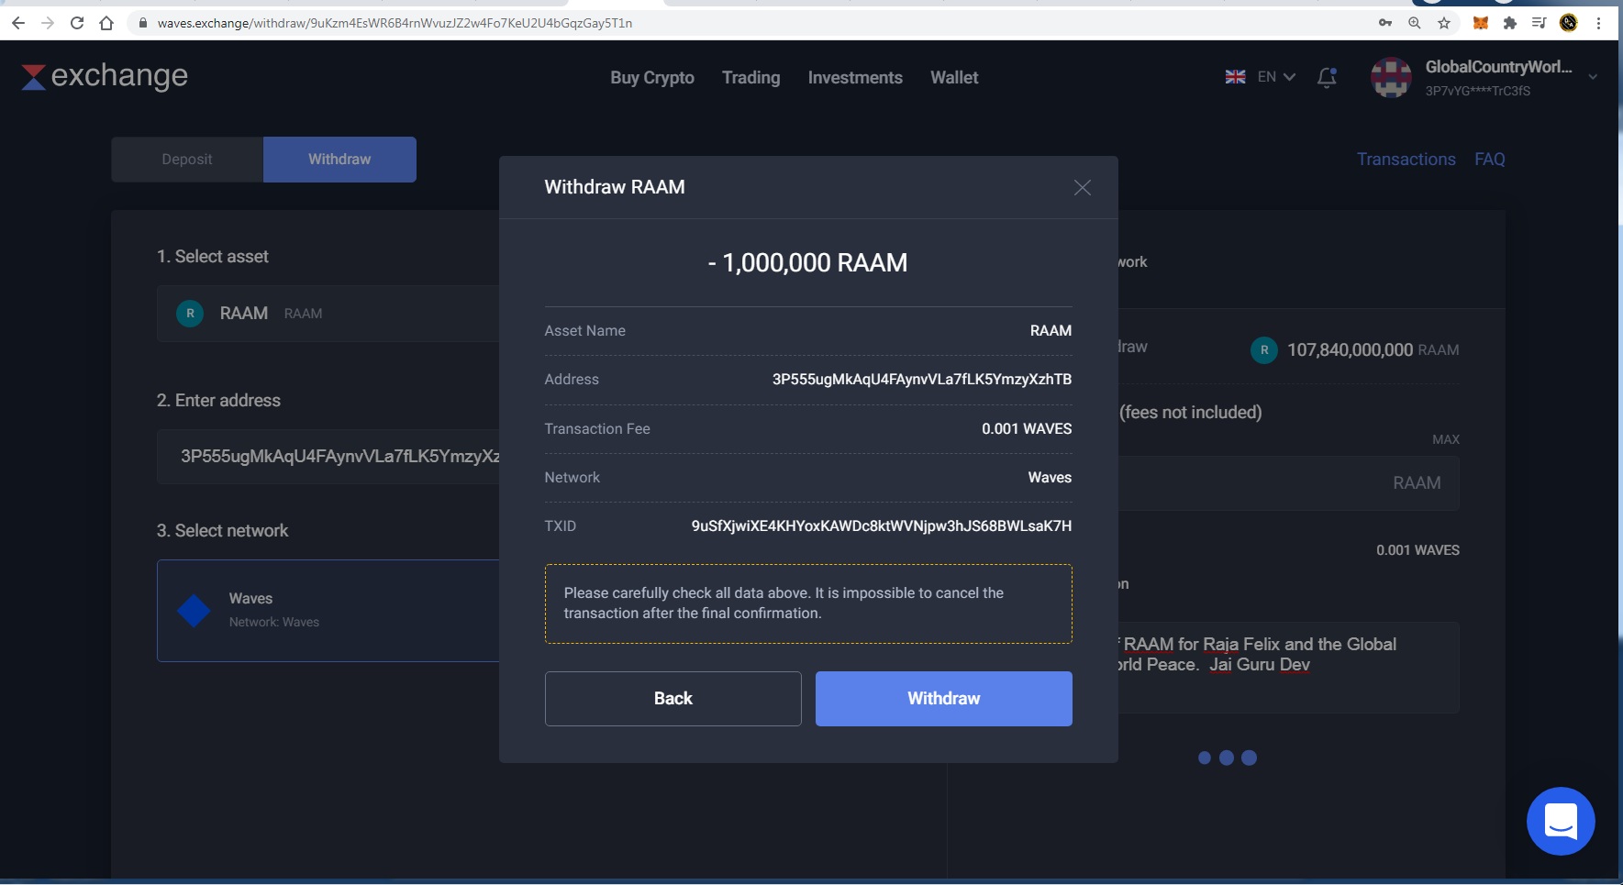Open the page zoom magnifier icon
Viewport: 1623px width, 885px height.
click(x=1415, y=23)
